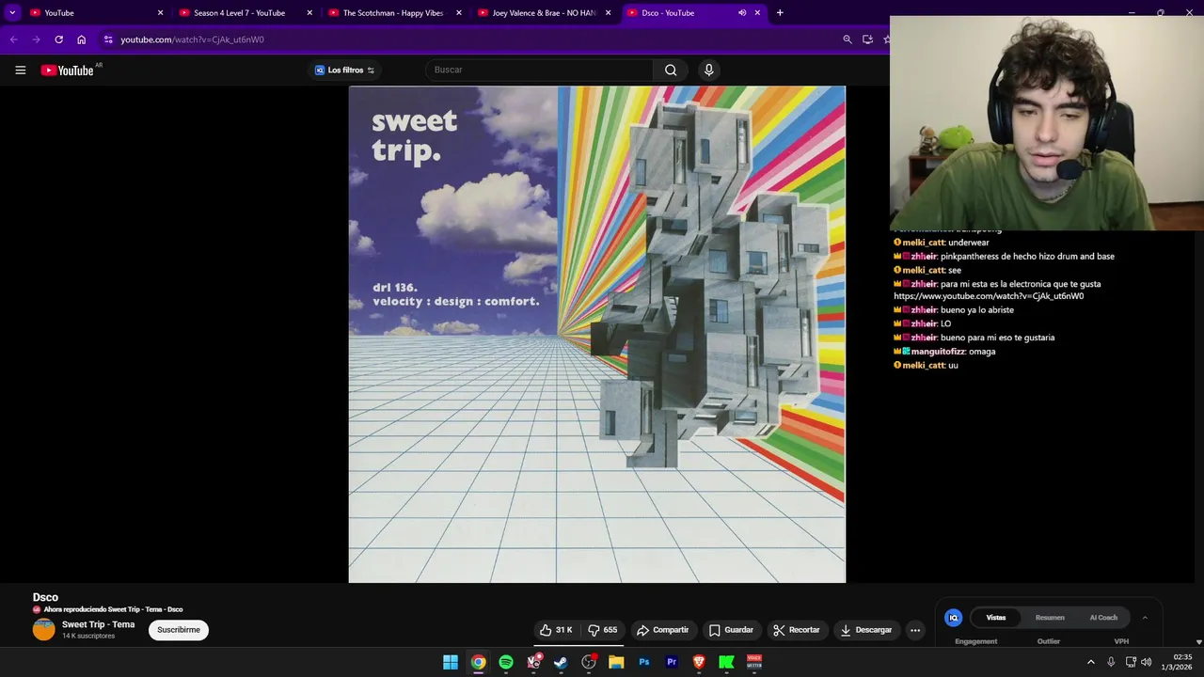The width and height of the screenshot is (1204, 677).
Task: Open the browser zoom magnifier icon
Action: [x=847, y=39]
